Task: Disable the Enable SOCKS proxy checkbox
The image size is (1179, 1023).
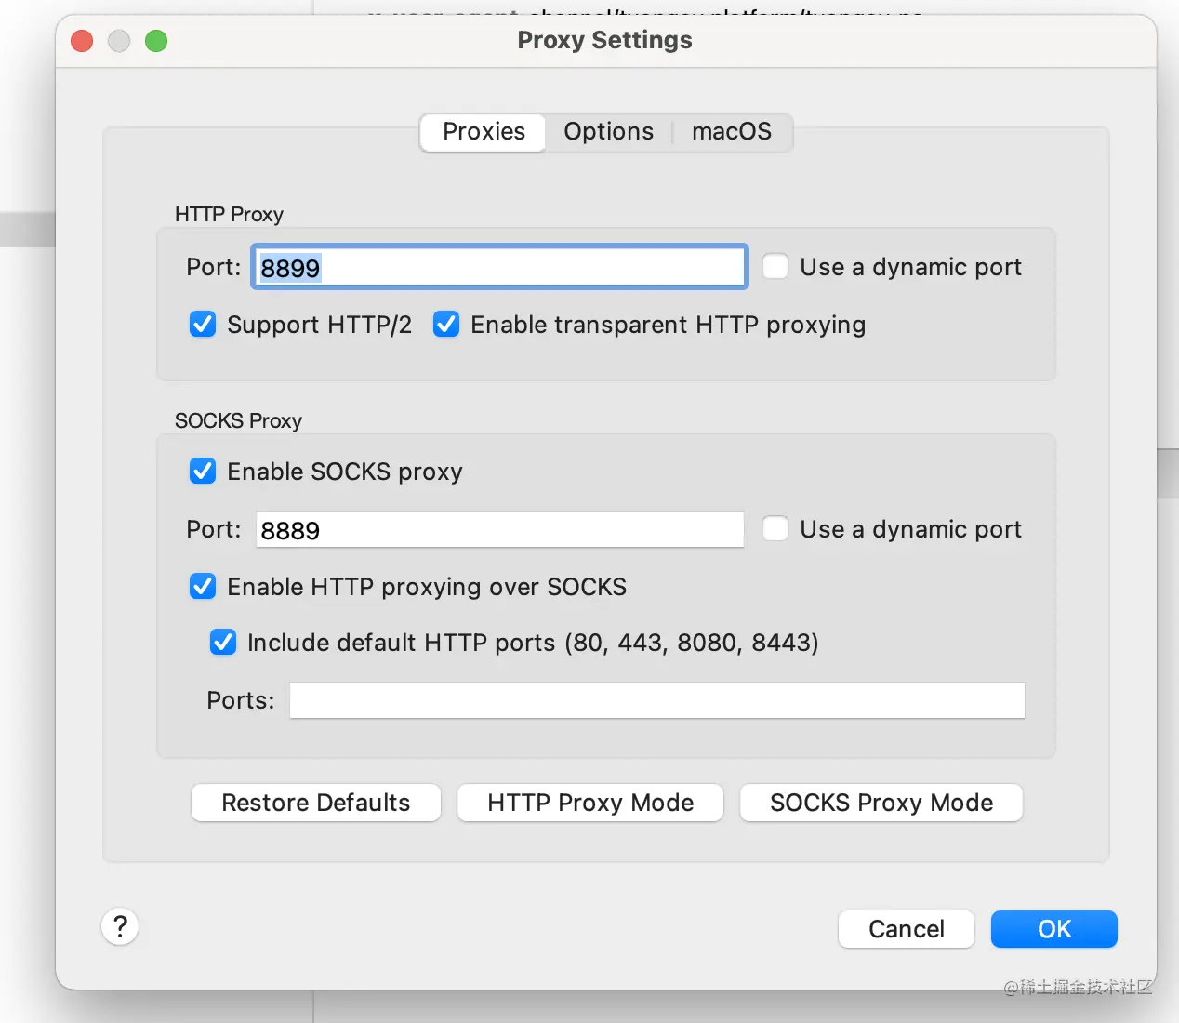Action: (x=203, y=472)
